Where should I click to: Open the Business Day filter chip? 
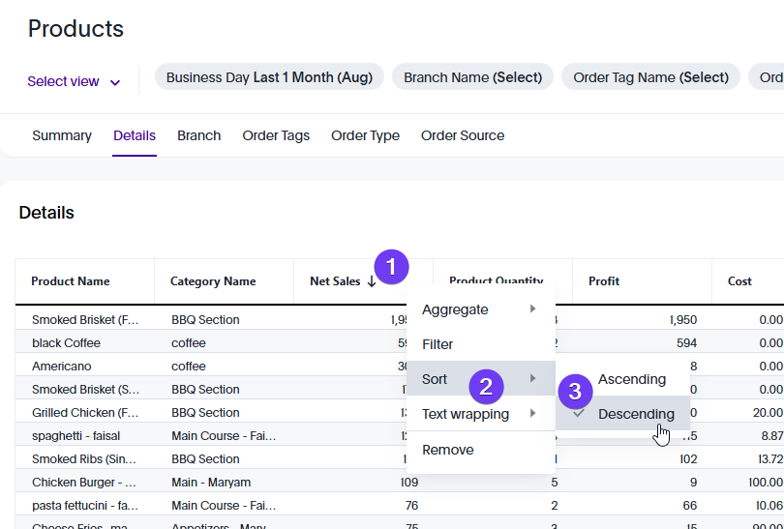(269, 77)
